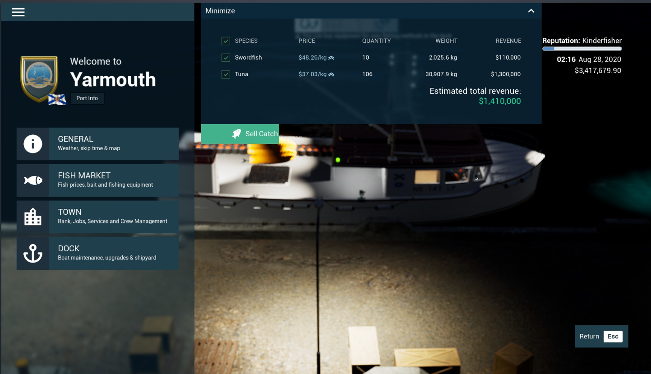Open the TOWN menu
Image resolution: width=651 pixels, height=374 pixels.
pyautogui.click(x=97, y=217)
